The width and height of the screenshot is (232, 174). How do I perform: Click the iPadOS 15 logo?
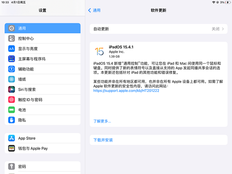tap(99, 52)
